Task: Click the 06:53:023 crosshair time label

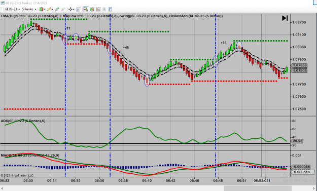Action: 262,180
